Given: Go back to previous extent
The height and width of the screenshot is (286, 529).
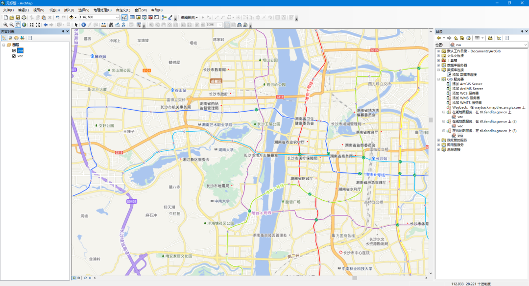Looking at the screenshot, I should pos(46,24).
